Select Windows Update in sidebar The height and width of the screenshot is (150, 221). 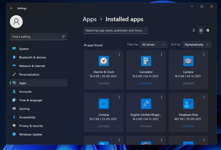(x=31, y=135)
